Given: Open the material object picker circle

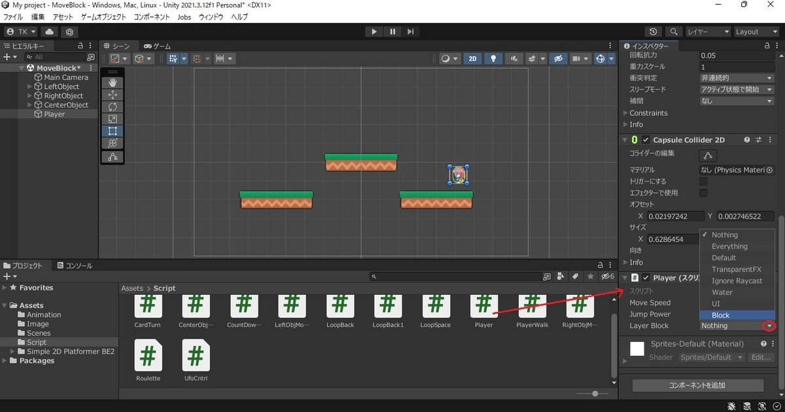Looking at the screenshot, I should click(769, 170).
